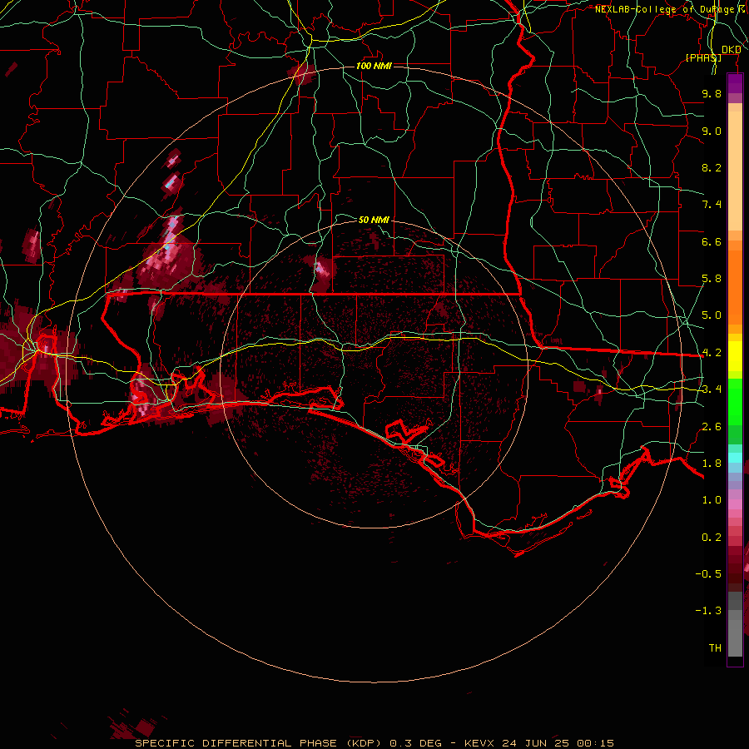749x749 pixels.
Task: Click the bright yellow segment of the color bar
Action: pyautogui.click(x=735, y=356)
